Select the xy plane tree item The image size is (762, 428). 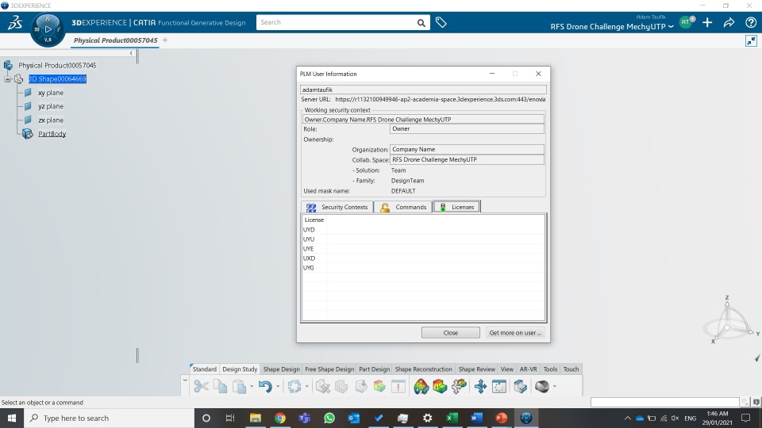coord(51,93)
